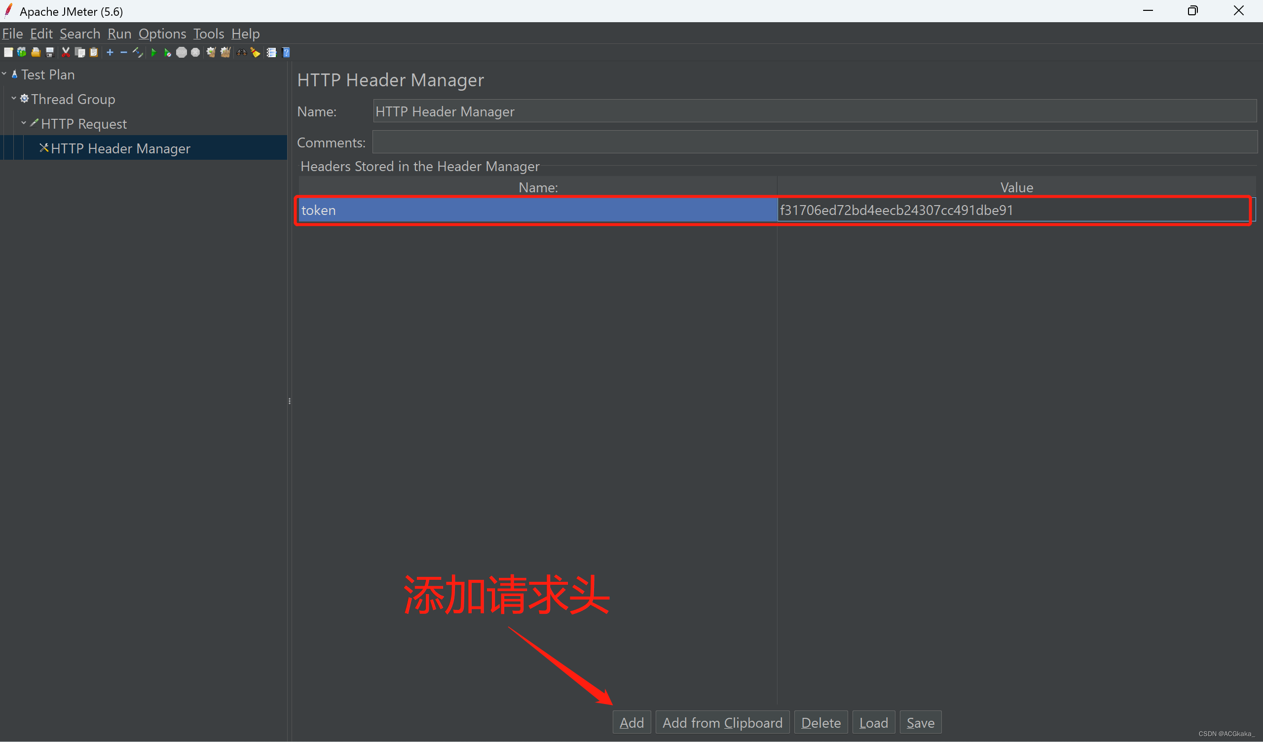Click the Add button
The height and width of the screenshot is (742, 1263).
coord(631,722)
